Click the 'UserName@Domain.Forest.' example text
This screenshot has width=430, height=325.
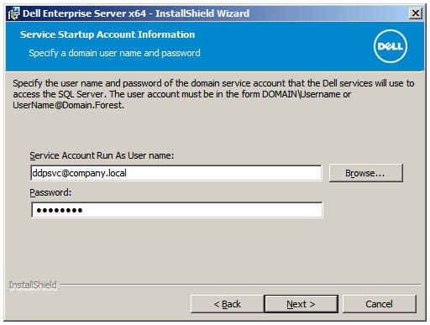click(x=68, y=105)
